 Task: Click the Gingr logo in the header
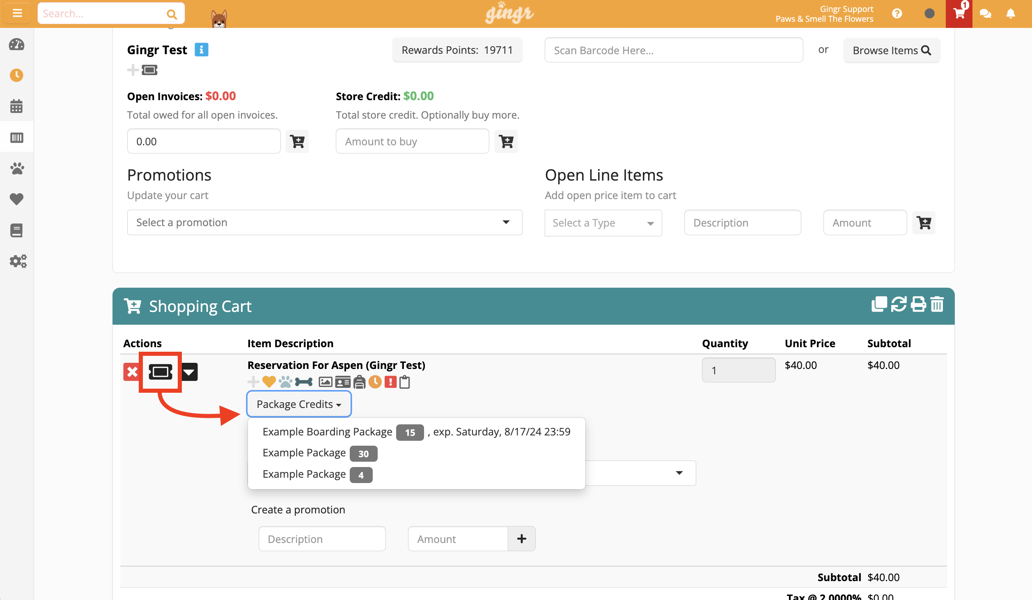tap(509, 14)
